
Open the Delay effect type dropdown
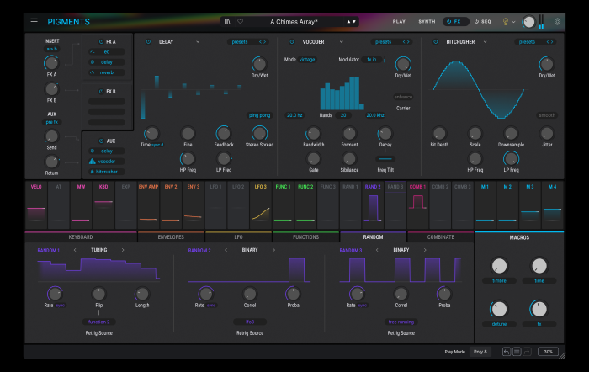click(x=198, y=42)
